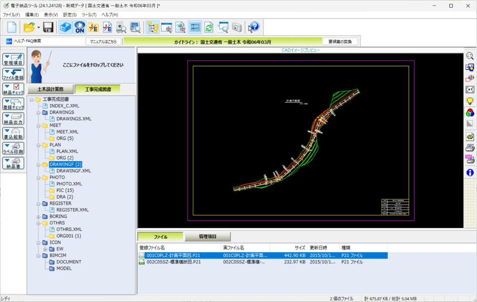Click the blue info icon in CAD sidebar

[470, 172]
